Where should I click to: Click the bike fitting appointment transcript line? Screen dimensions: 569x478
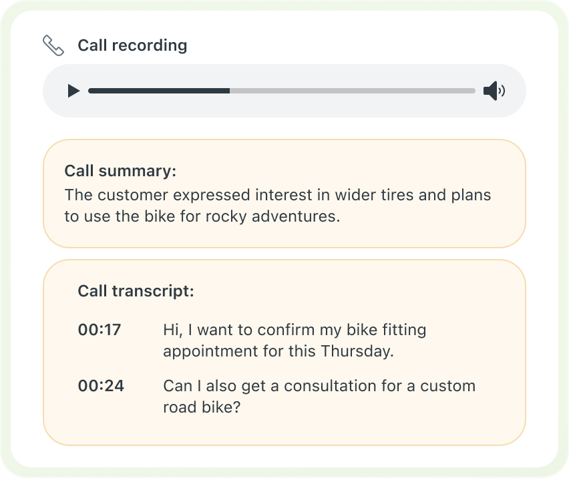295,340
